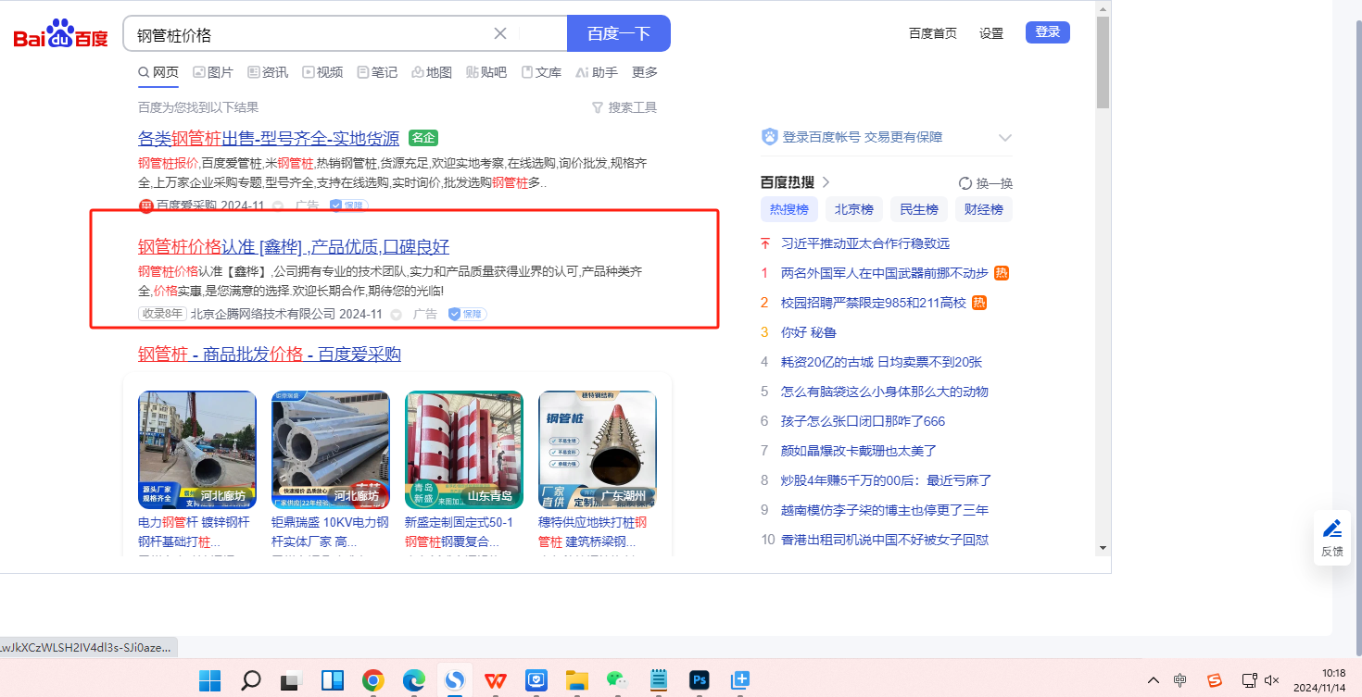Open hot topic 校园招聘严禁限定985和211高校

(x=874, y=303)
